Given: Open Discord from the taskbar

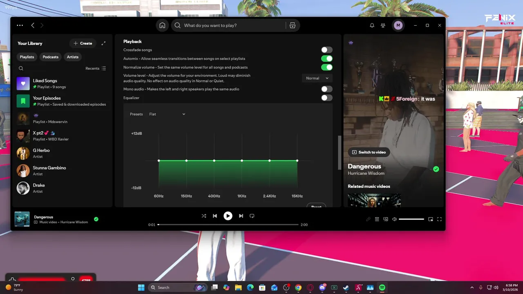Looking at the screenshot, I should coord(322,287).
